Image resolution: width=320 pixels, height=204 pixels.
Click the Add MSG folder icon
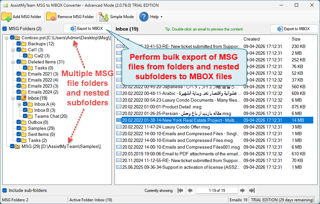pos(6,16)
